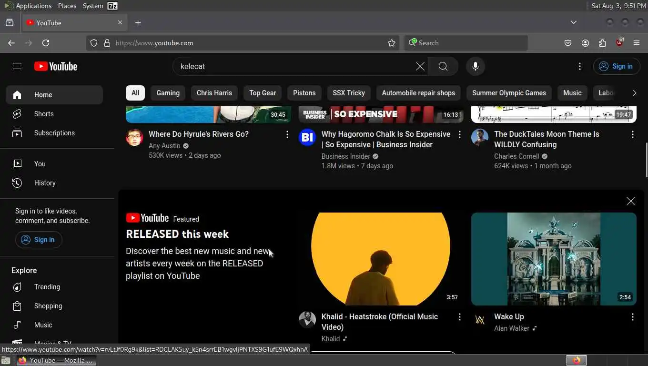
Task: Open Hagoromo Chalk video title
Action: pyautogui.click(x=386, y=140)
